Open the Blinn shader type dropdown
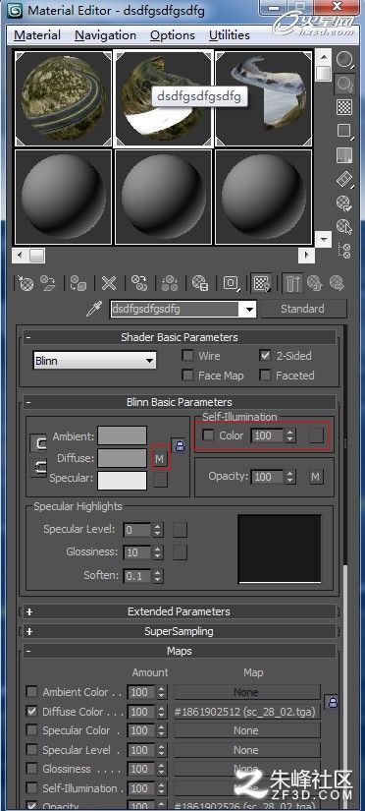This screenshot has width=365, height=811. coord(94,361)
